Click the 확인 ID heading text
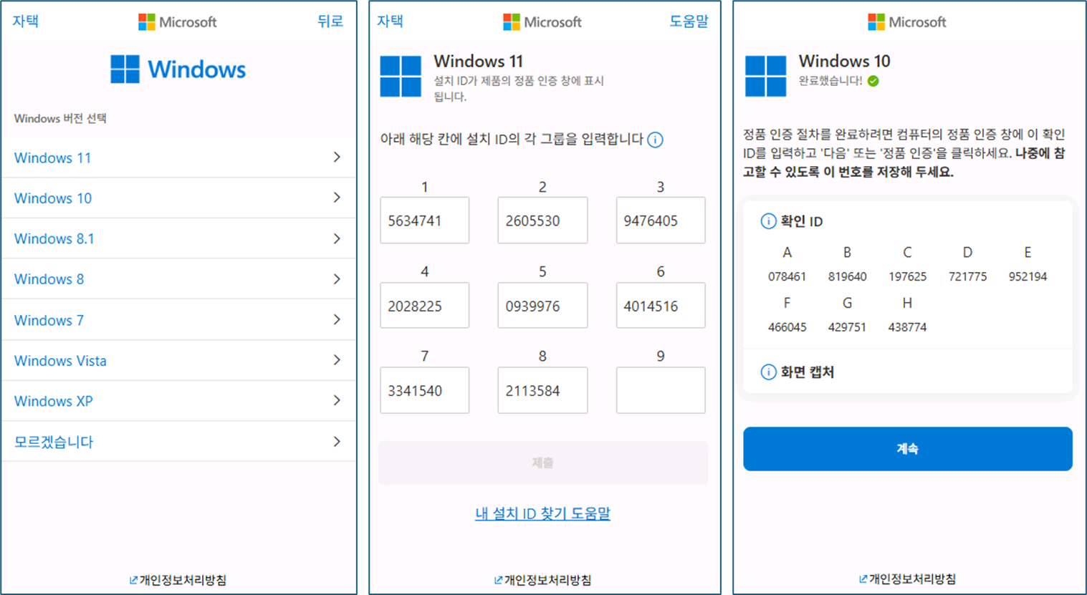 (802, 221)
